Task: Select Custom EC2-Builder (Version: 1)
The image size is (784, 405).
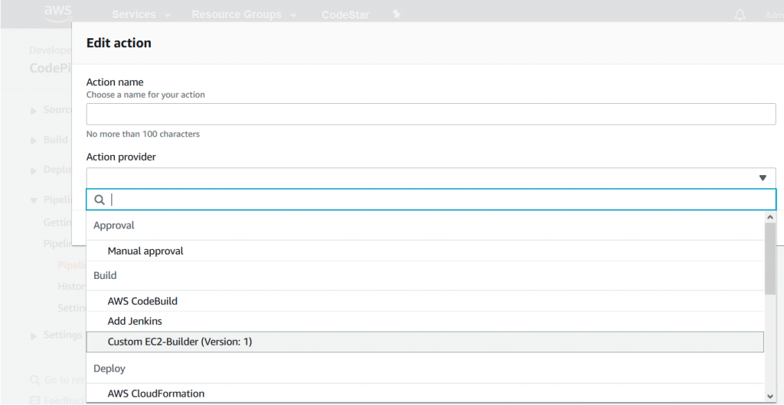Action: [425, 342]
